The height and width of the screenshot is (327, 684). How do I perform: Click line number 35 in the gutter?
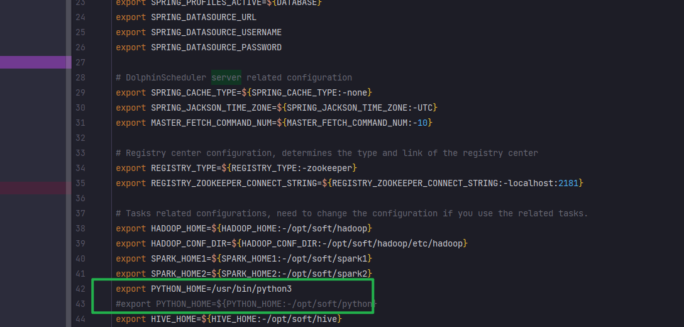point(80,183)
